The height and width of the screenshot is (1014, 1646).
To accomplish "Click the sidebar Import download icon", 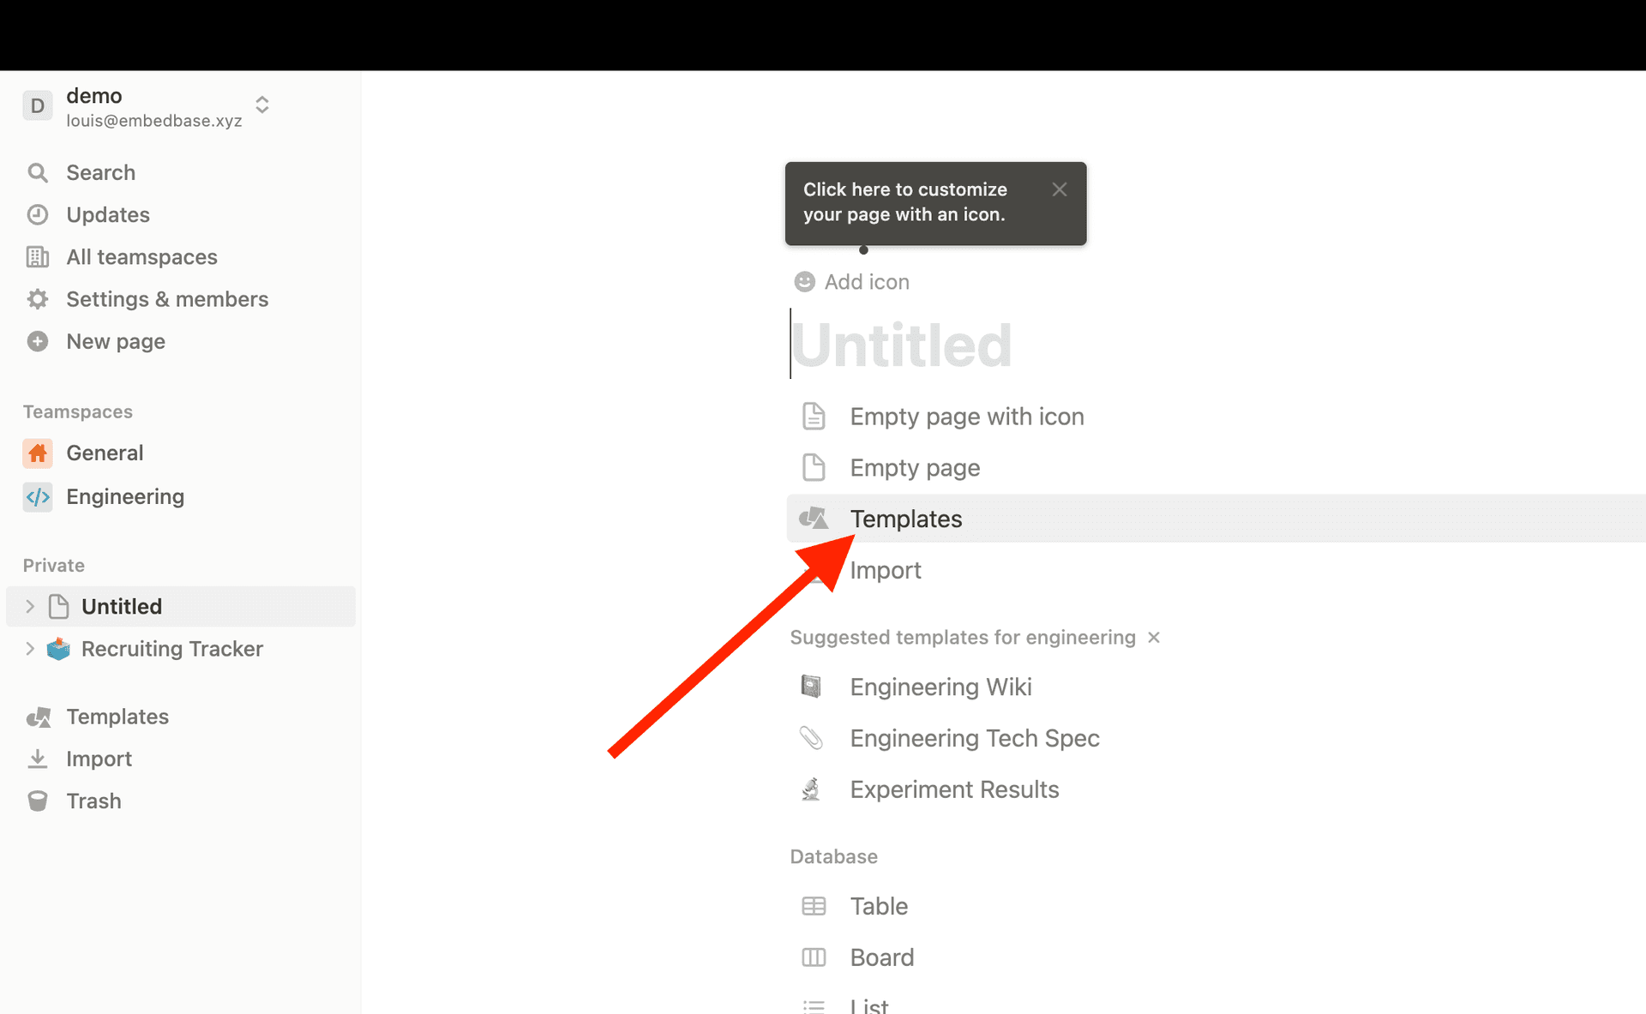I will tap(38, 759).
